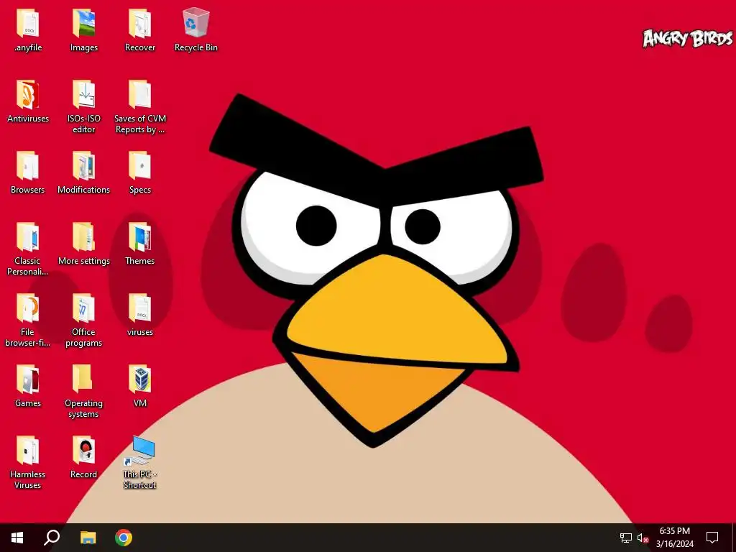Open the clock showing 6:35 PM
The height and width of the screenshot is (552, 736).
point(674,538)
